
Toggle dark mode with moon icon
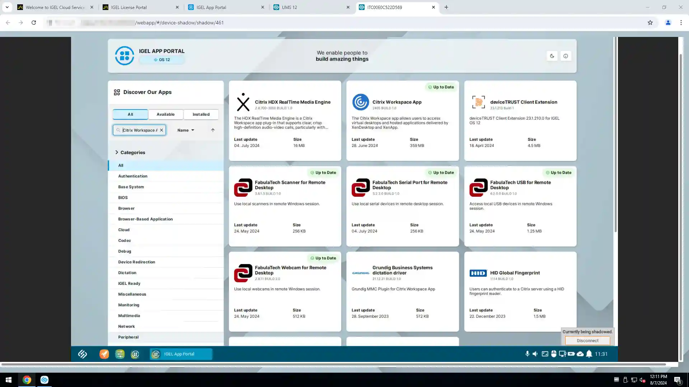552,56
